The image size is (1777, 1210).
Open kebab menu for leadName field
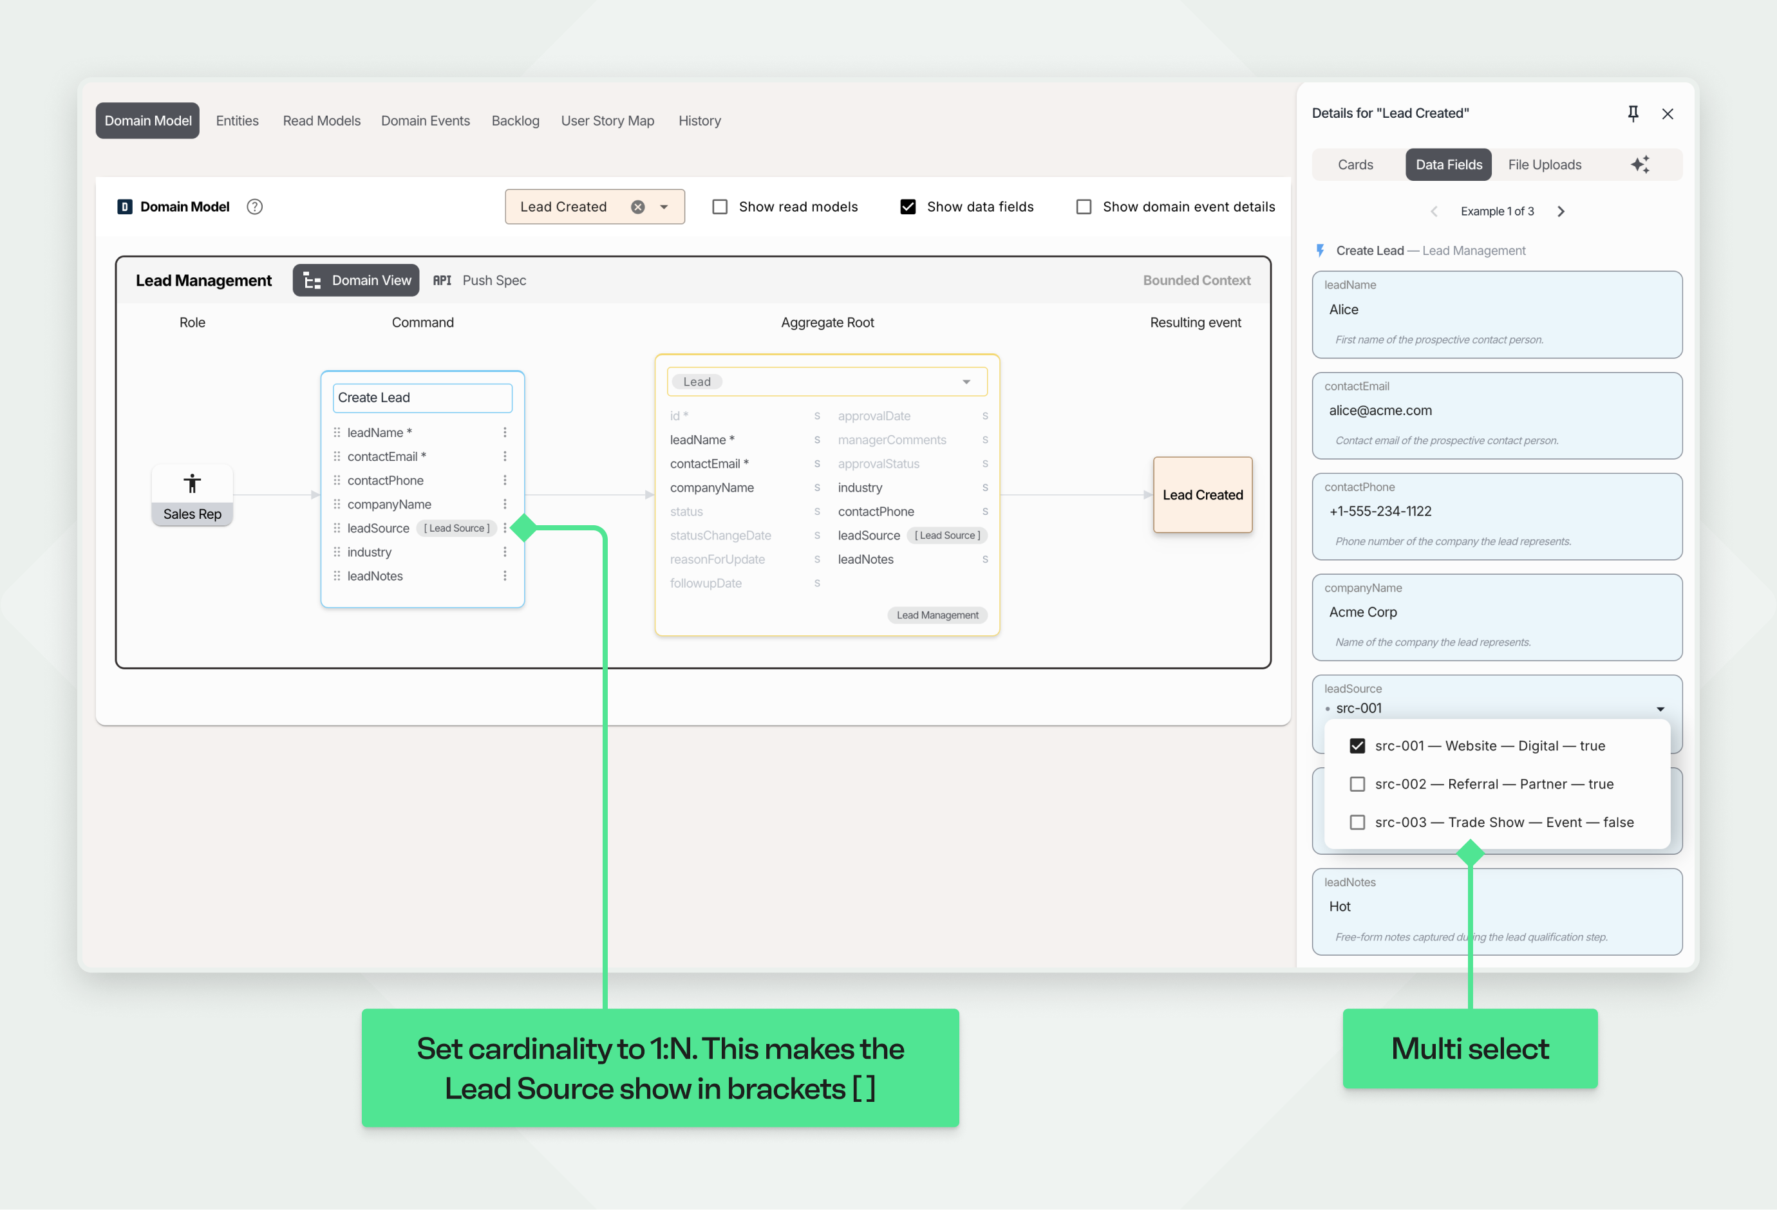tap(505, 433)
